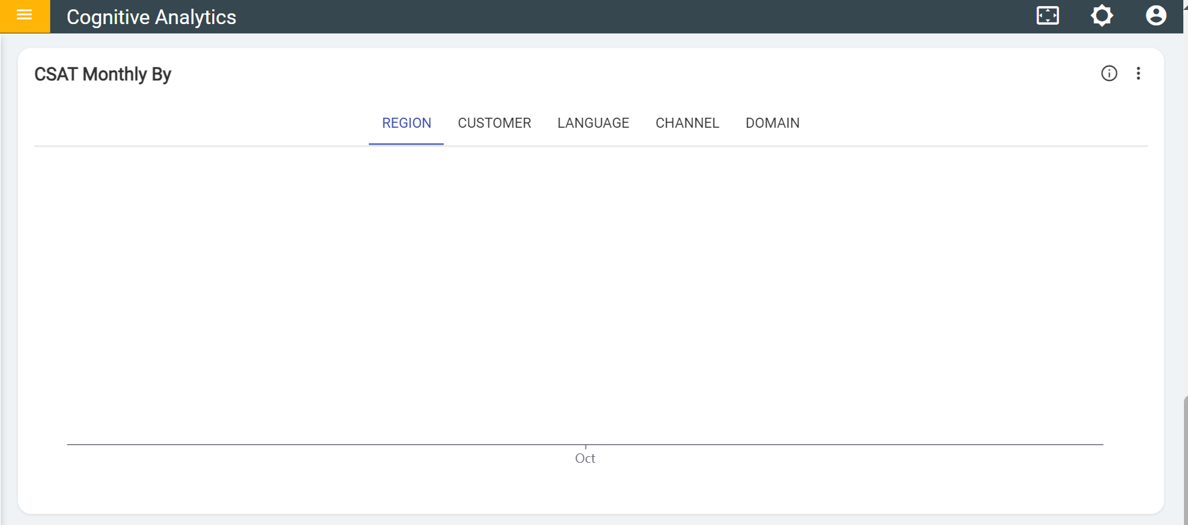Click the vertical scrollbar thumb

(x=1185, y=461)
